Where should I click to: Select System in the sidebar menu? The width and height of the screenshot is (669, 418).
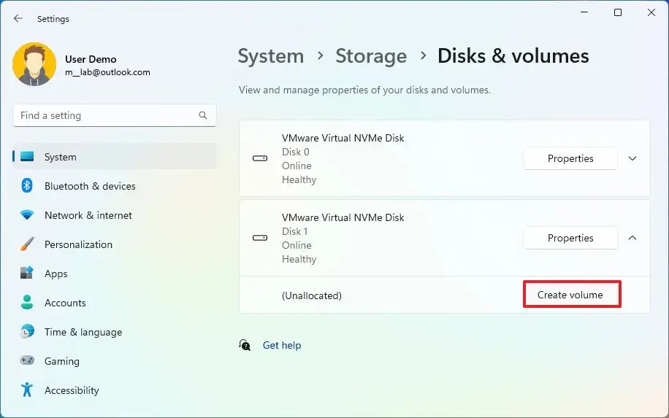(x=60, y=157)
